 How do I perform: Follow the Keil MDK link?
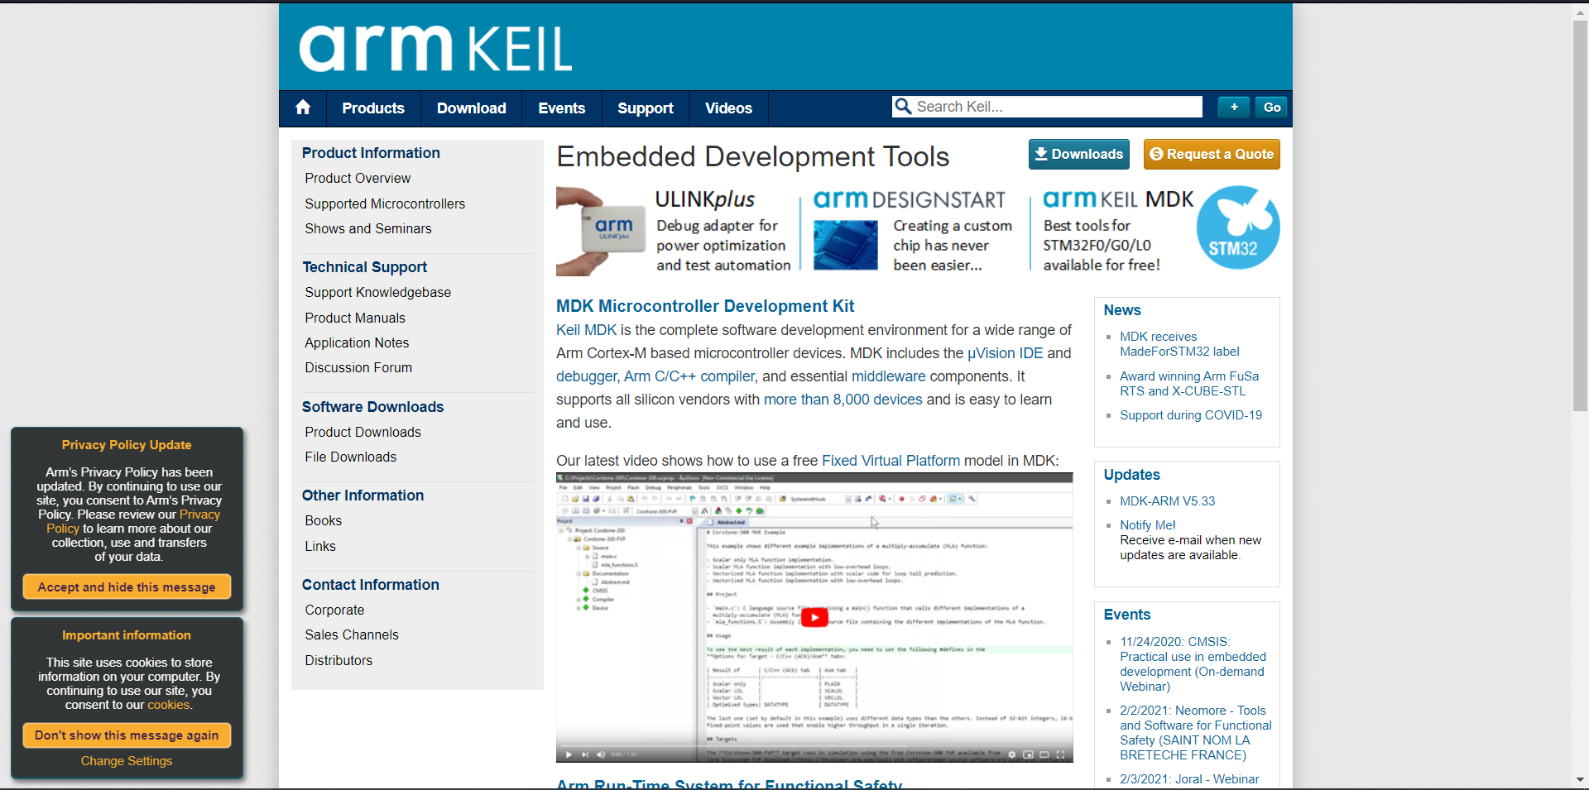(x=586, y=330)
